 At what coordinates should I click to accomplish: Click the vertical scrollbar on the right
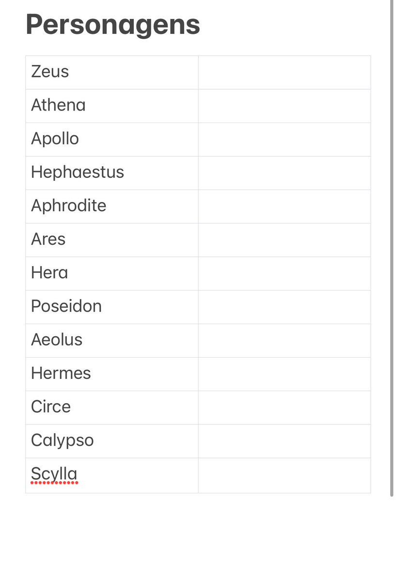point(392,248)
